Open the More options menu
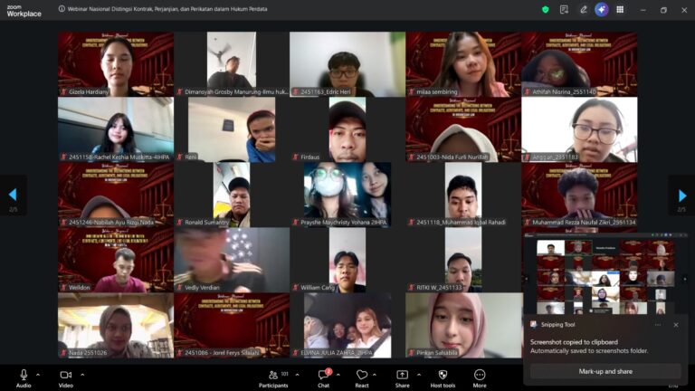The height and width of the screenshot is (391, 695). 480,378
